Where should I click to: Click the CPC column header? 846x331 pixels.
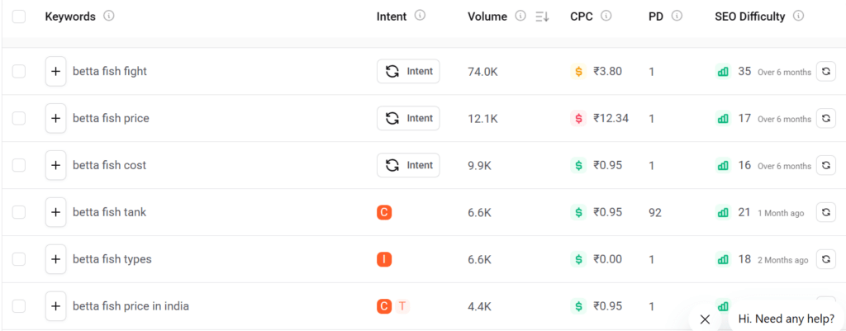pyautogui.click(x=582, y=17)
